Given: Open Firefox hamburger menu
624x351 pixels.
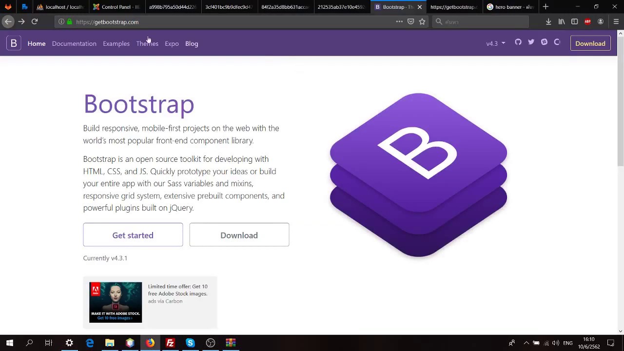Looking at the screenshot, I should tap(616, 21).
